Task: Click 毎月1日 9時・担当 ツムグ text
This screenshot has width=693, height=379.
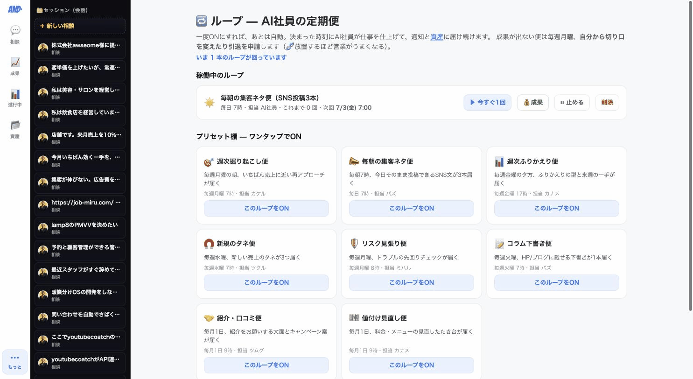Action: (235, 351)
